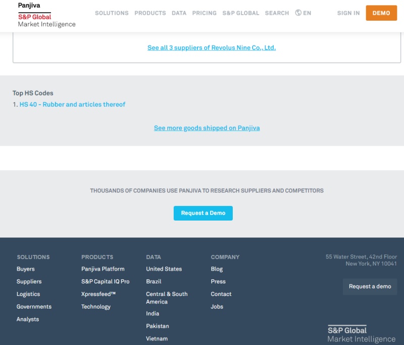Open the S&P Global header menu
This screenshot has height=345, width=404.
(240, 13)
